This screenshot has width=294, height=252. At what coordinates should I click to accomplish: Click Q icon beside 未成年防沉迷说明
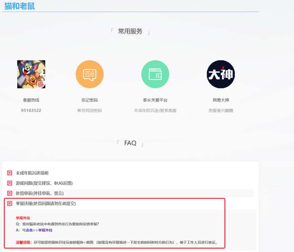(10, 173)
